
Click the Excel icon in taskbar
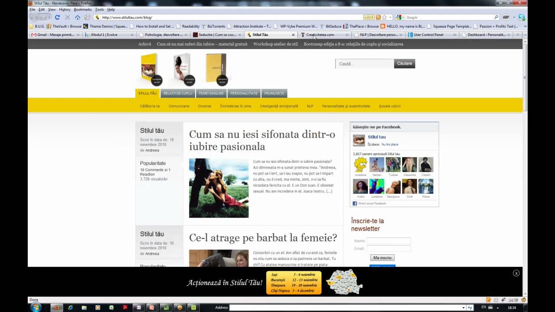[111, 307]
